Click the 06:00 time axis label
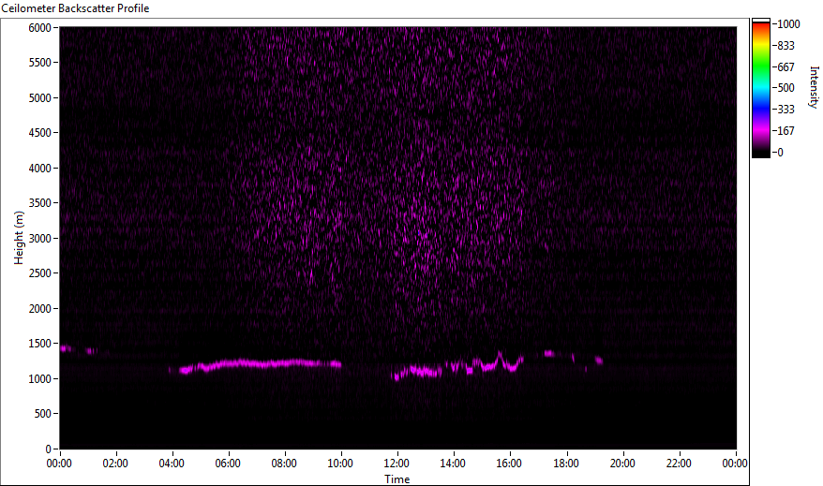The width and height of the screenshot is (823, 486). point(228,464)
